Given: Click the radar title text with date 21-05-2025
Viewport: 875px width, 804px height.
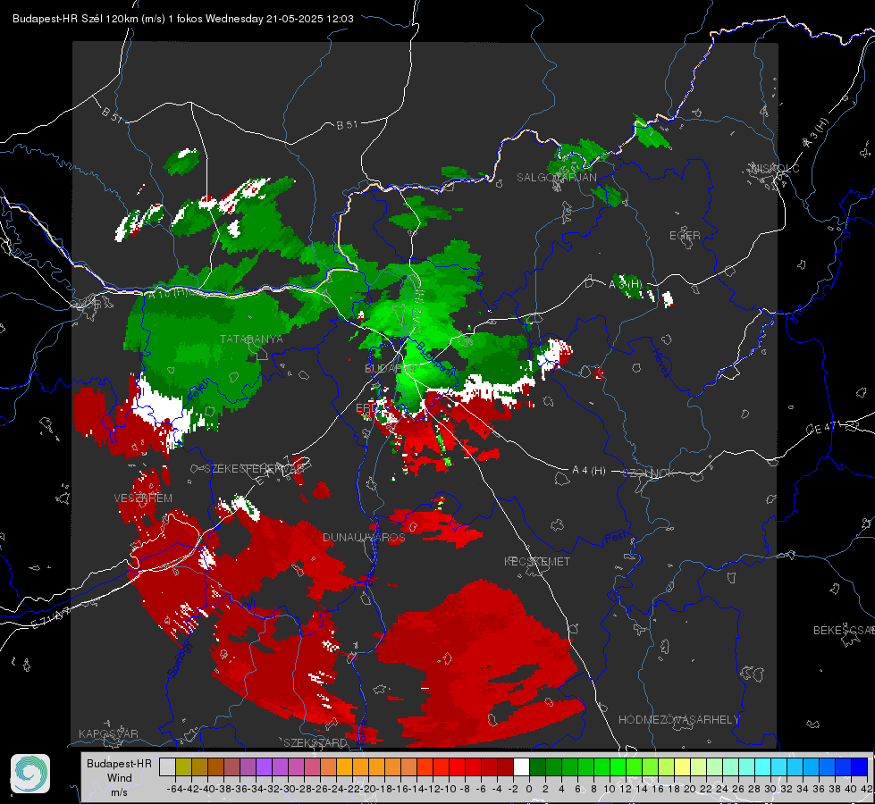Looking at the screenshot, I should pos(182,19).
